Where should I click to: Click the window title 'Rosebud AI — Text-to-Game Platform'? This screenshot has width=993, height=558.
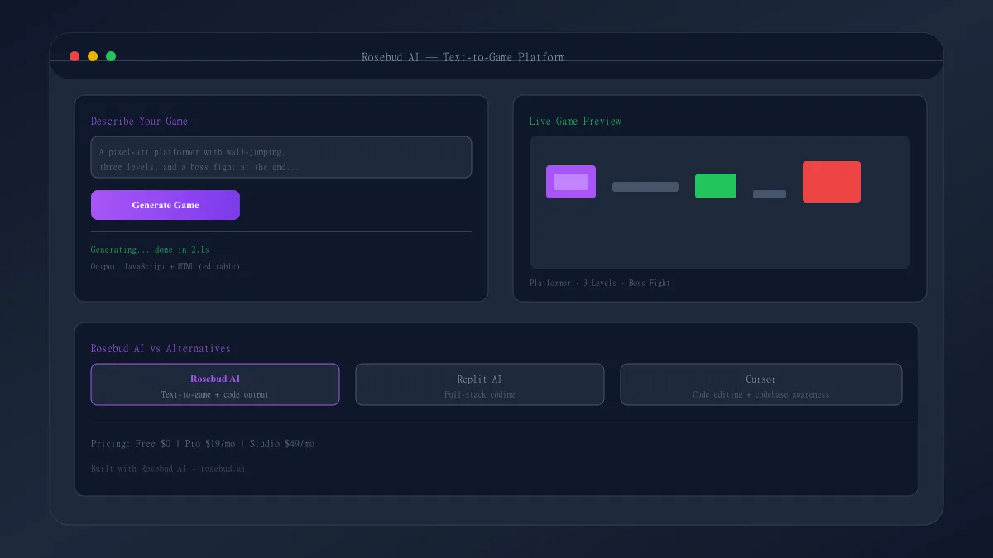[463, 57]
